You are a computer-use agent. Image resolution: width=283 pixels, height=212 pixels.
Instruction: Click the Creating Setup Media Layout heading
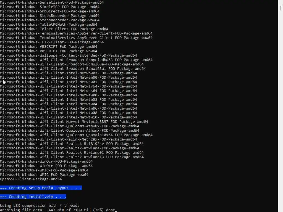[41, 188]
